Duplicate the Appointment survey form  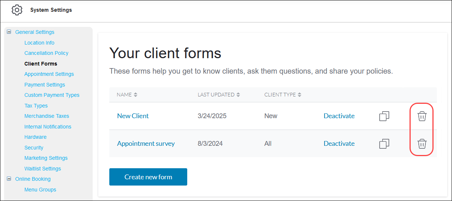(384, 144)
